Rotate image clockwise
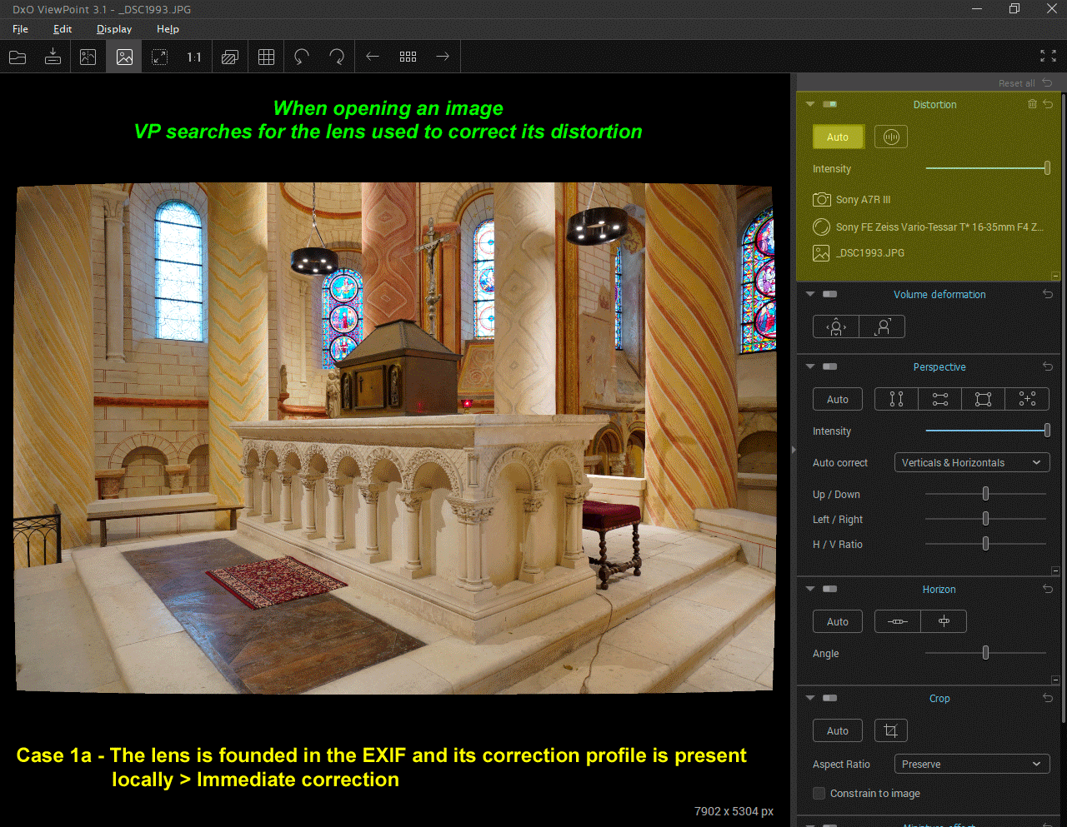This screenshot has height=827, width=1067. pyautogui.click(x=337, y=57)
